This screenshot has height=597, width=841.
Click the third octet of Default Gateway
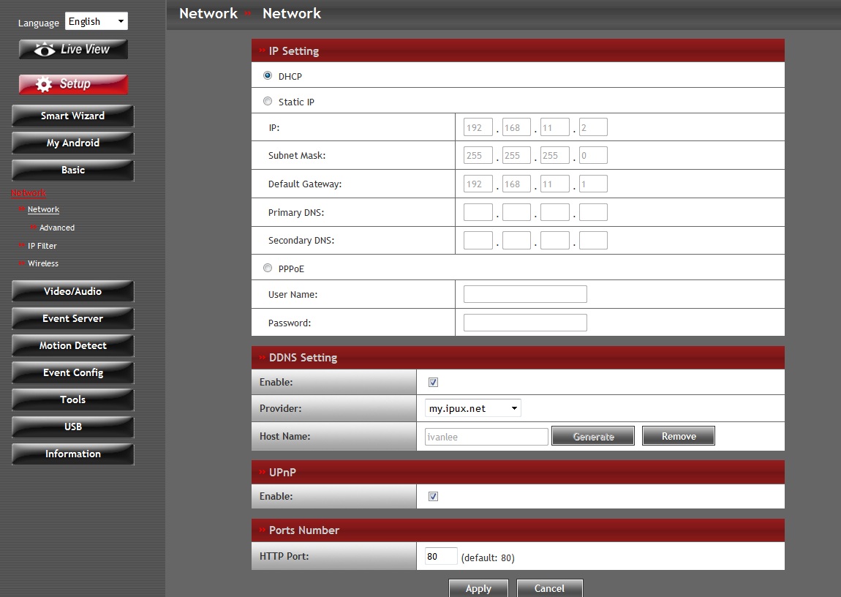pyautogui.click(x=554, y=184)
